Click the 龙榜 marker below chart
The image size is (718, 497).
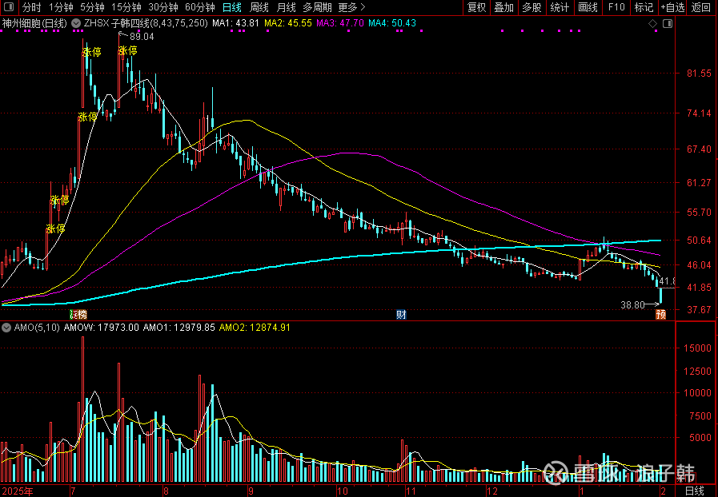tap(78, 314)
